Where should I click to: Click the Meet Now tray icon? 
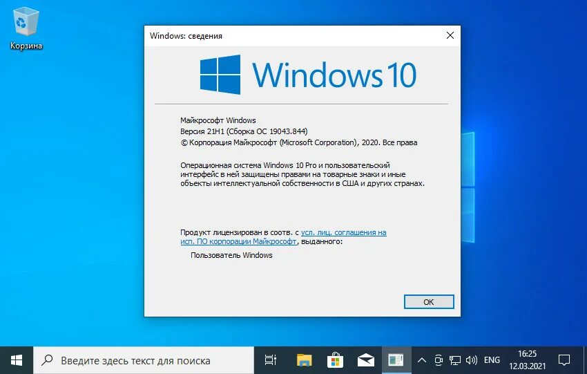[439, 360]
